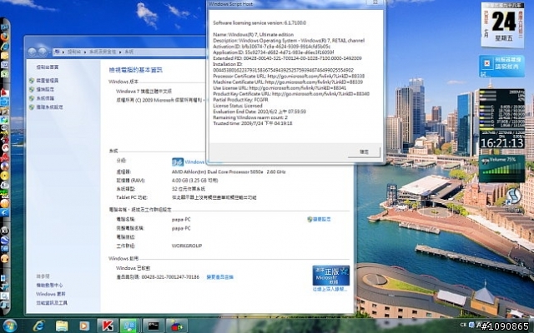Select AMD Athlon Dual Core Processor text
534x333 pixels.
point(229,172)
